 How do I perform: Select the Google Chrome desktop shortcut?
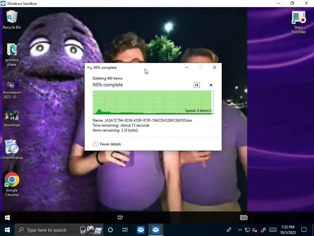point(12,184)
